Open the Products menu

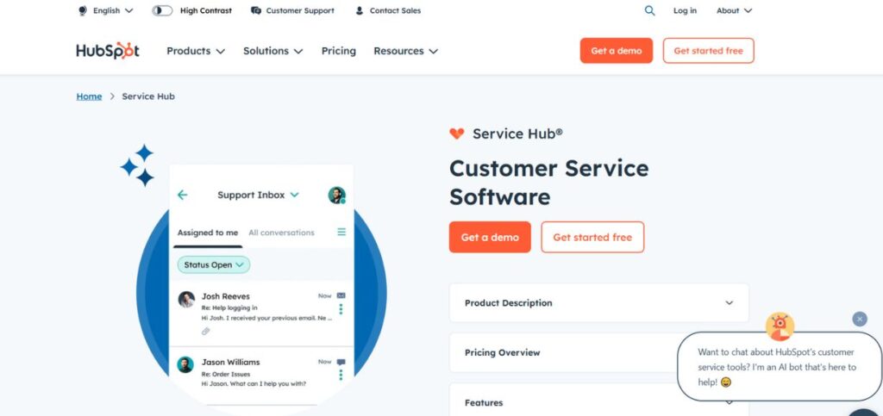(x=195, y=51)
